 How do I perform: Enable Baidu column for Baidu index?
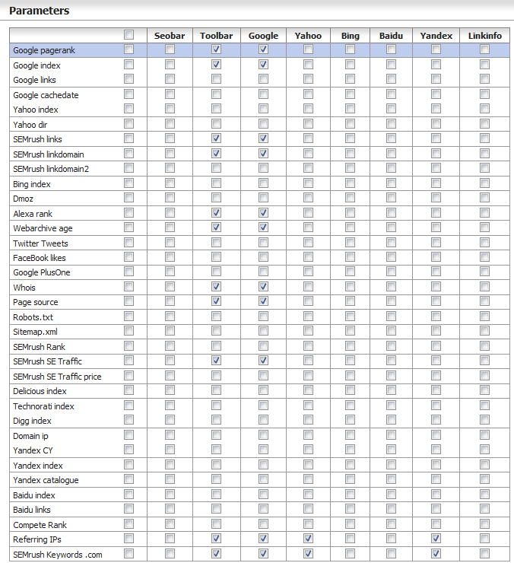coord(391,494)
